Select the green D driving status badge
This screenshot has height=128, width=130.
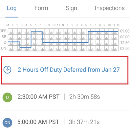pos(7,98)
